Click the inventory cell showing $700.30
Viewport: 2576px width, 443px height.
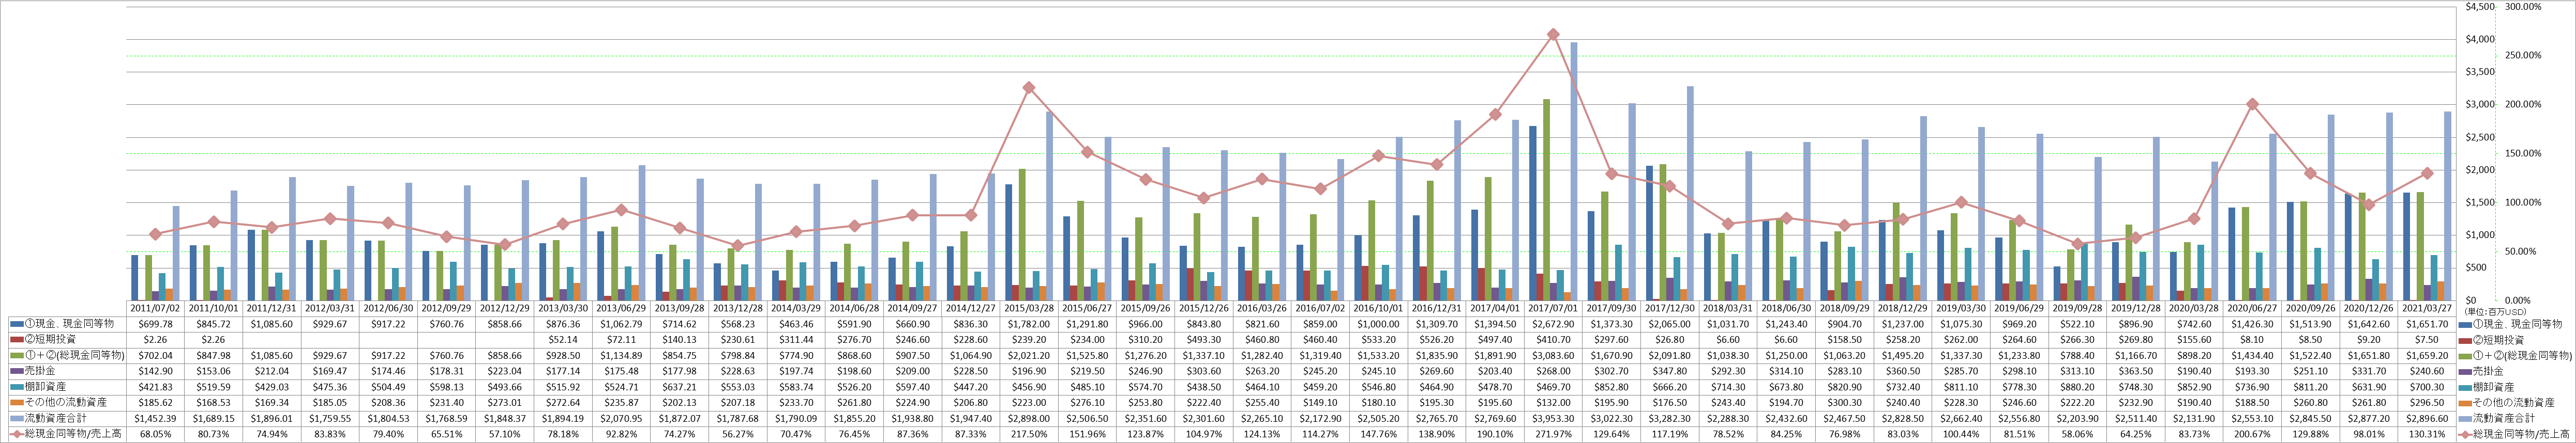2427,387
